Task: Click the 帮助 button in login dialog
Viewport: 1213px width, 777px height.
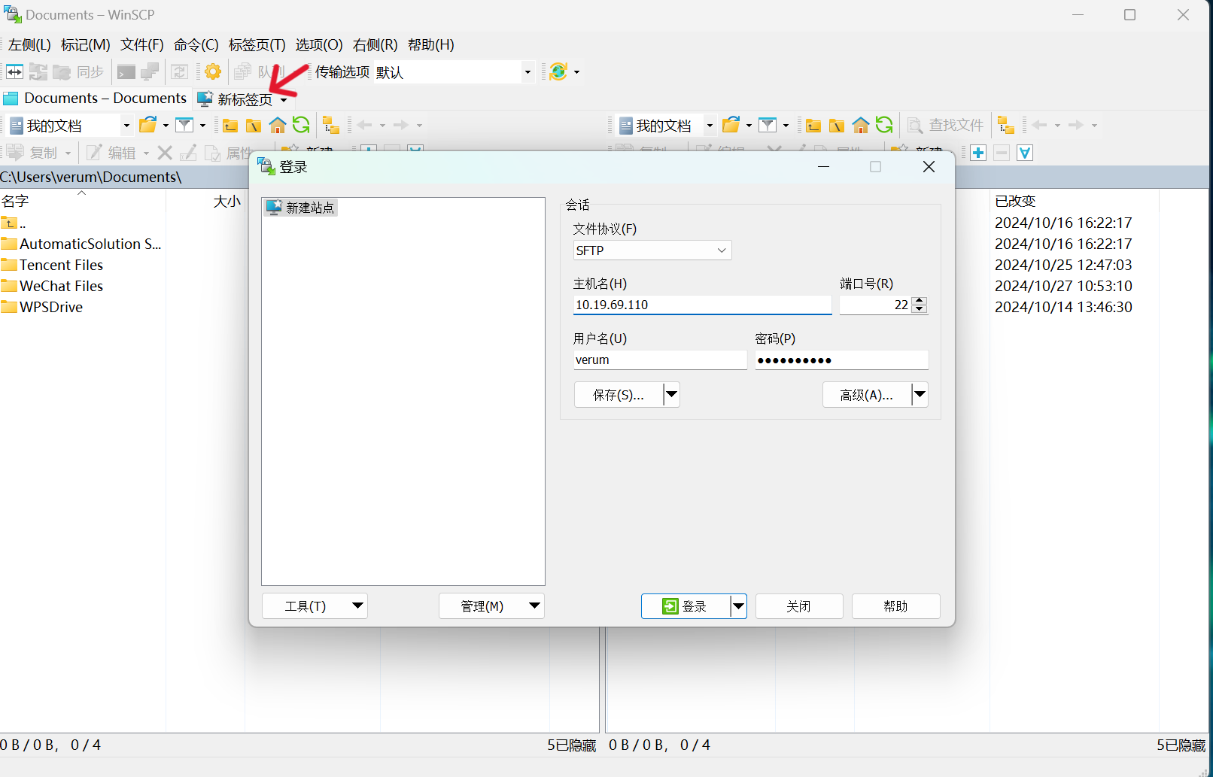Action: (895, 606)
